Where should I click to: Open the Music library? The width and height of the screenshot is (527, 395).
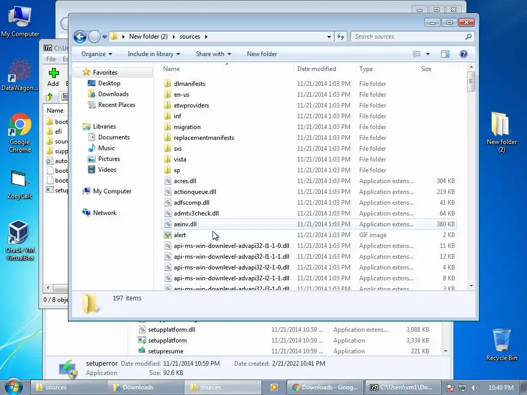click(x=106, y=148)
